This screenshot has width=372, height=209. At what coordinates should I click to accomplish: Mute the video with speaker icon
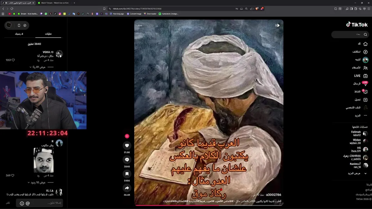coord(277,26)
